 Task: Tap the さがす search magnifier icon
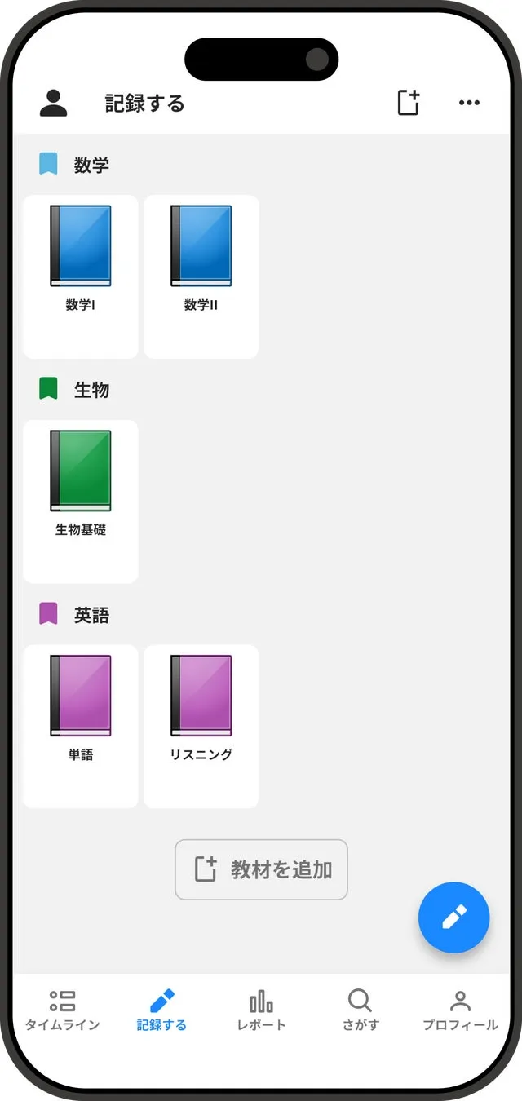click(x=360, y=999)
